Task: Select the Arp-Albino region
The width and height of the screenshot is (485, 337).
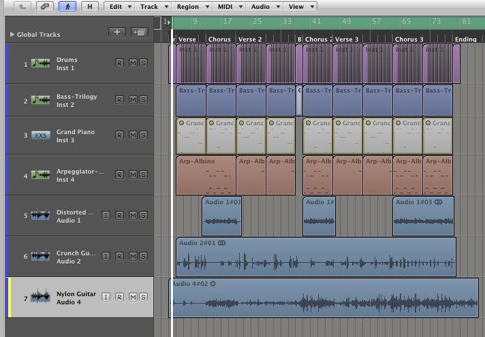Action: tap(206, 175)
